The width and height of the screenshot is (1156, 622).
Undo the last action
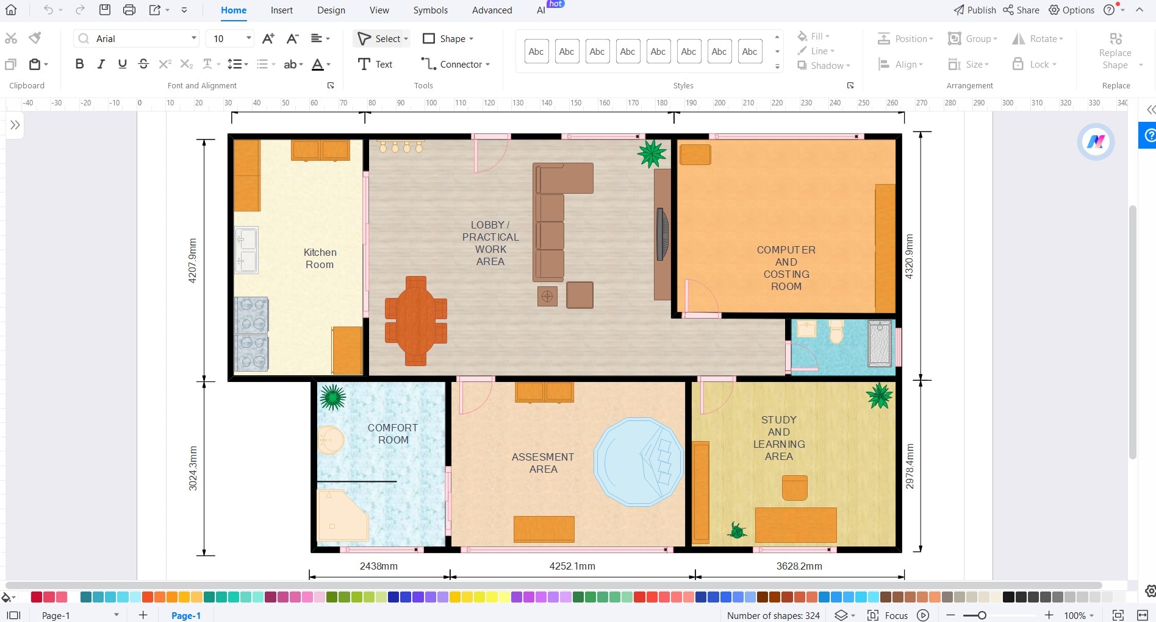point(48,10)
